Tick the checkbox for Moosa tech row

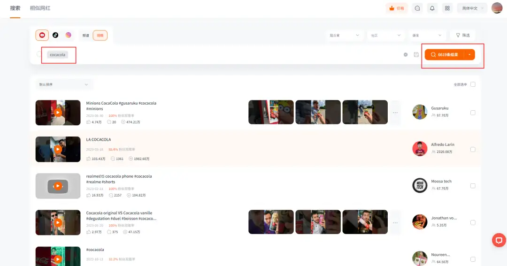pyautogui.click(x=473, y=186)
